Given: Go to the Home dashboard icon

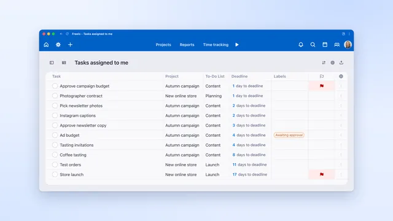Looking at the screenshot, I should point(47,45).
